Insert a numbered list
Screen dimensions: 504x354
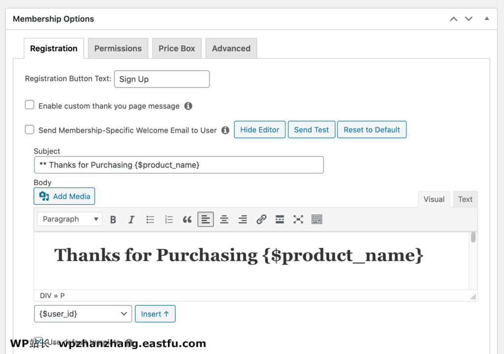click(169, 220)
